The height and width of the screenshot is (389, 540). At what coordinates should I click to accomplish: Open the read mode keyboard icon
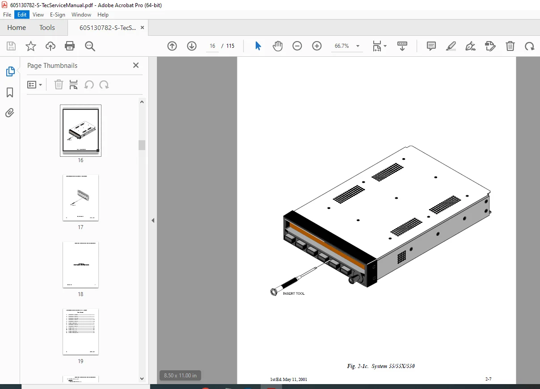pos(402,46)
